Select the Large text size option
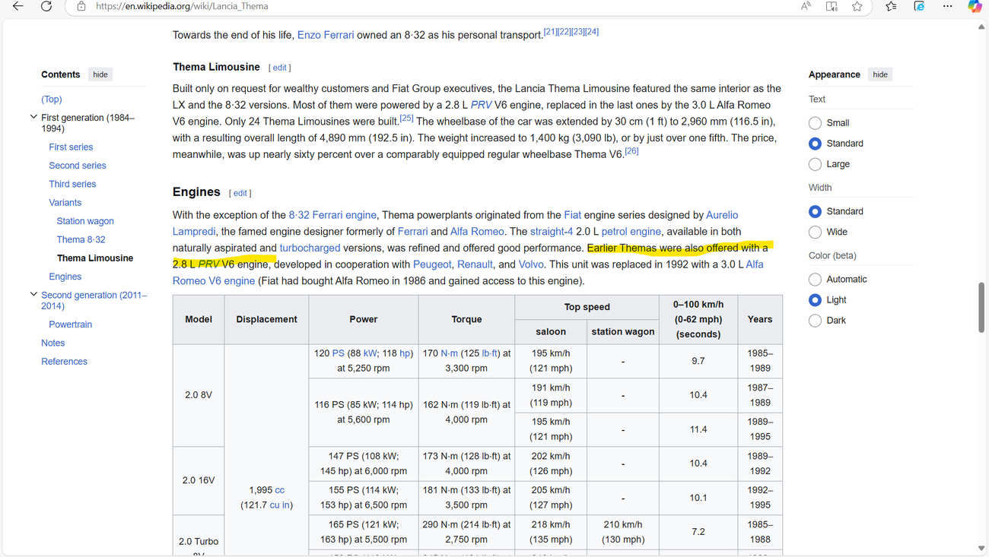 click(x=815, y=164)
